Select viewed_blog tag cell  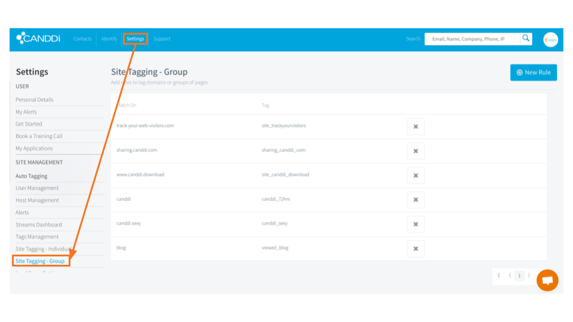pos(275,247)
